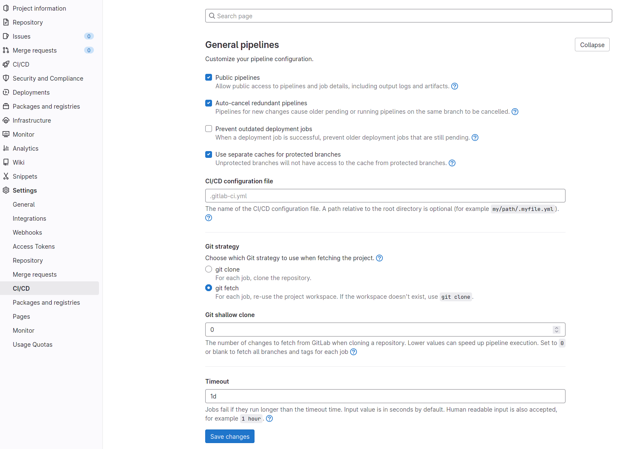
Task: Open help icon for Timeout description
Action: (x=269, y=418)
